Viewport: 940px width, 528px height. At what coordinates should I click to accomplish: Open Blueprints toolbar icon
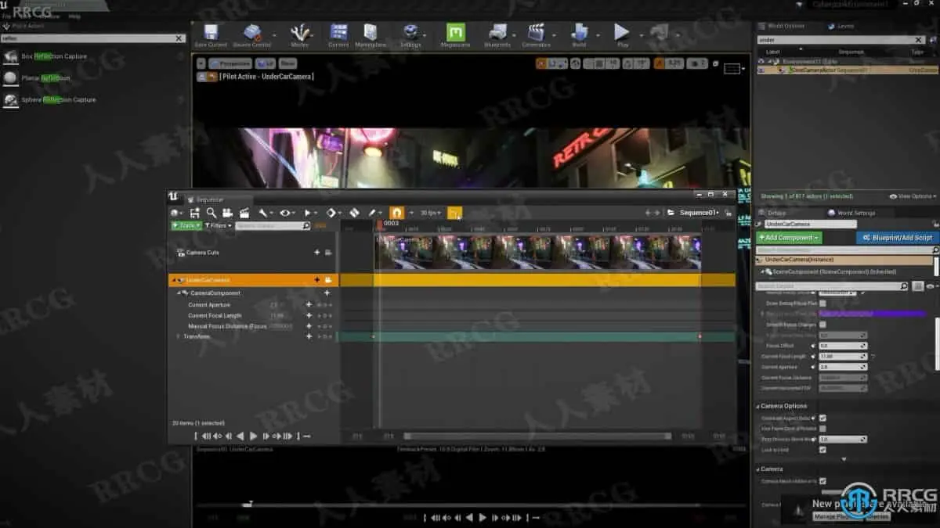[497, 35]
